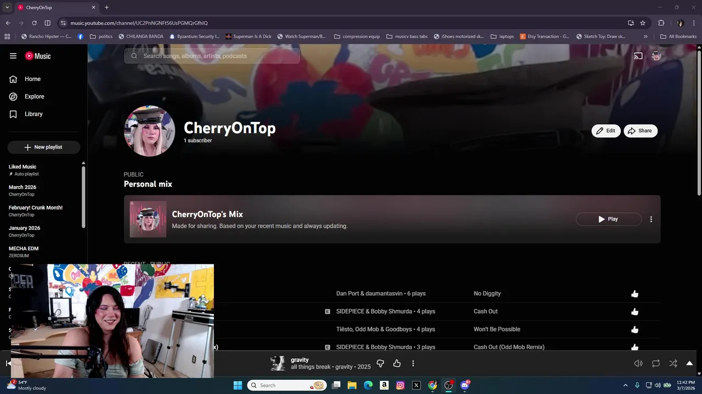Open Discord from the taskbar
This screenshot has height=394, width=702.
[465, 385]
